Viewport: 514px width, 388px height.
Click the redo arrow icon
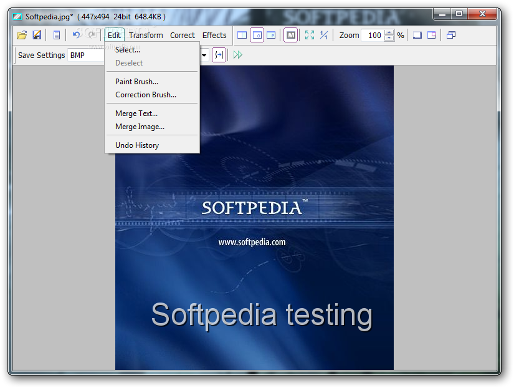(92, 34)
